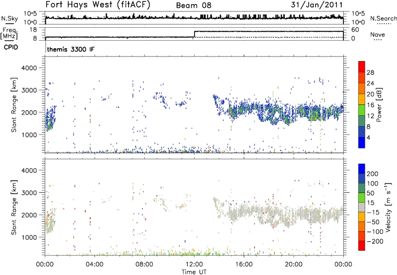Click the "Fort Hays West (fitACF)" title
397x275 pixels.
(98, 4)
